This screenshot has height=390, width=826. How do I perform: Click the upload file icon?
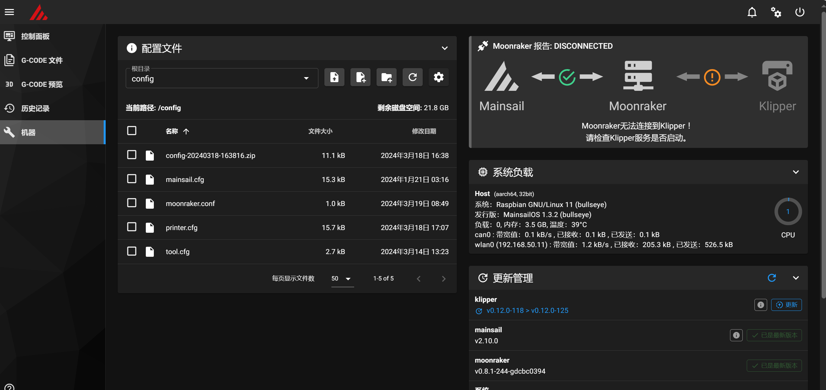pyautogui.click(x=334, y=77)
